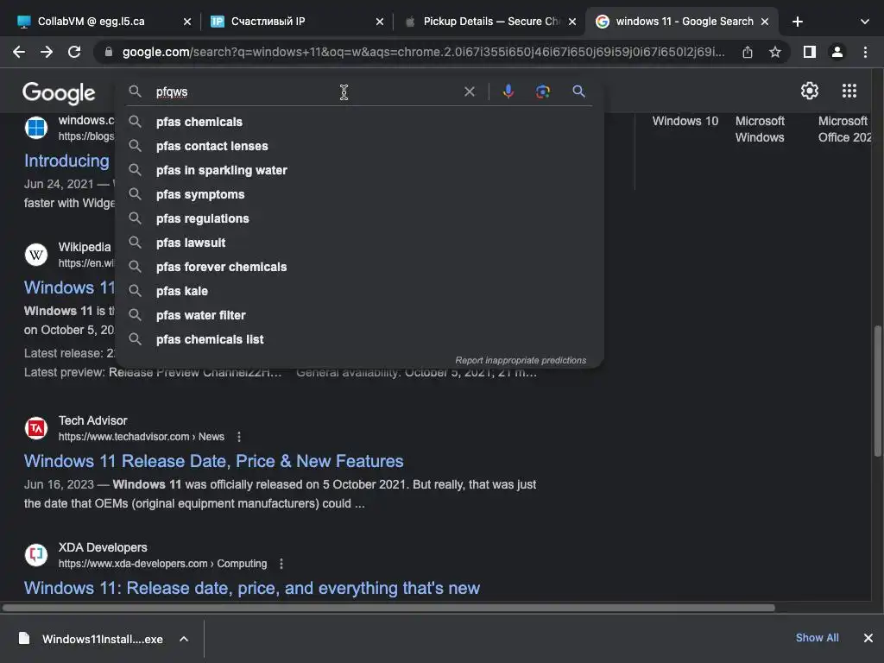Open Chrome three-dot menu
884x663 pixels.
point(865,52)
